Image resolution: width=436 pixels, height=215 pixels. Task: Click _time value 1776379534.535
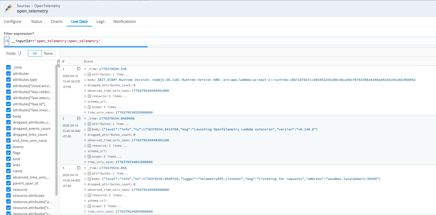point(113,69)
